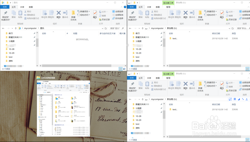Screen dimensions: 250x142
Task: Select test.. folder in bottom-right G: window
Action: pyautogui.click(x=173, y=109)
